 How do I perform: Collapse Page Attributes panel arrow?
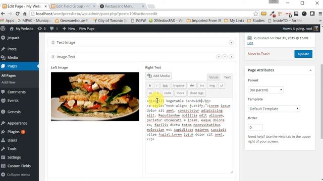pyautogui.click(x=310, y=70)
